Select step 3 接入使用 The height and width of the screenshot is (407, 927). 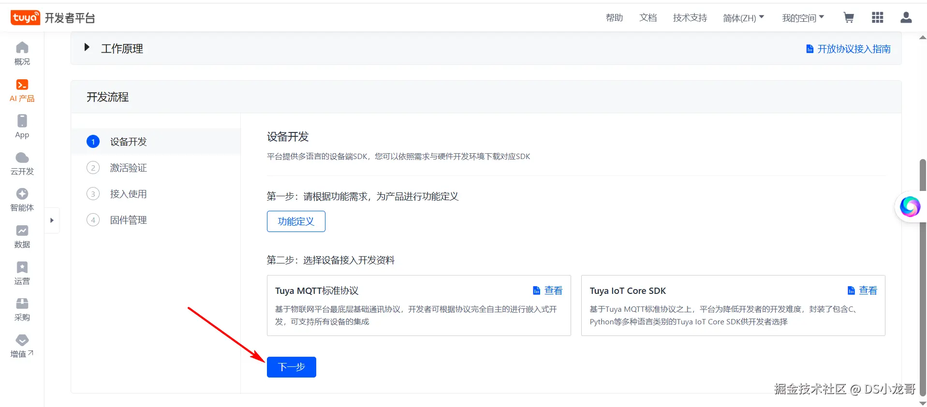click(x=156, y=194)
